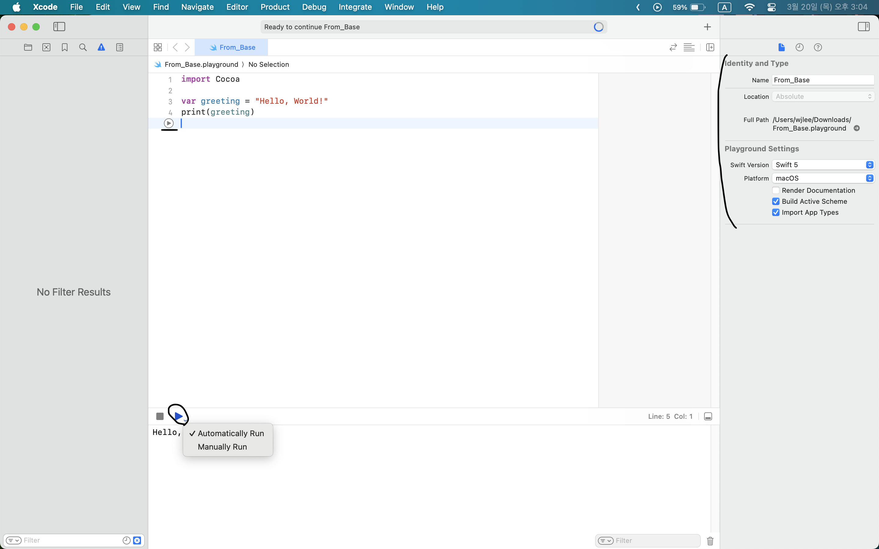879x549 pixels.
Task: Reveal playground file in Finder arrow
Action: [856, 128]
